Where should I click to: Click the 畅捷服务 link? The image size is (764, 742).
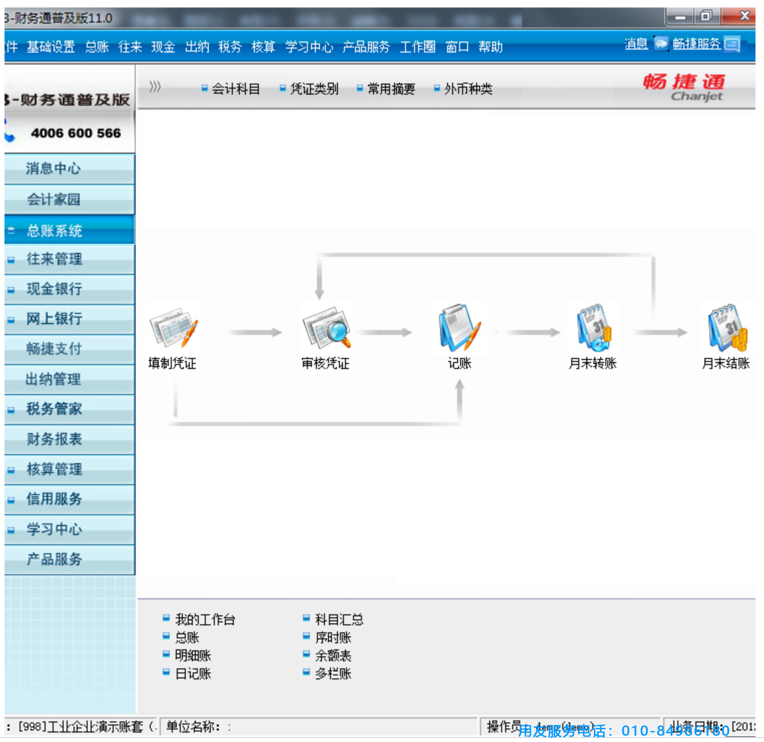point(696,44)
